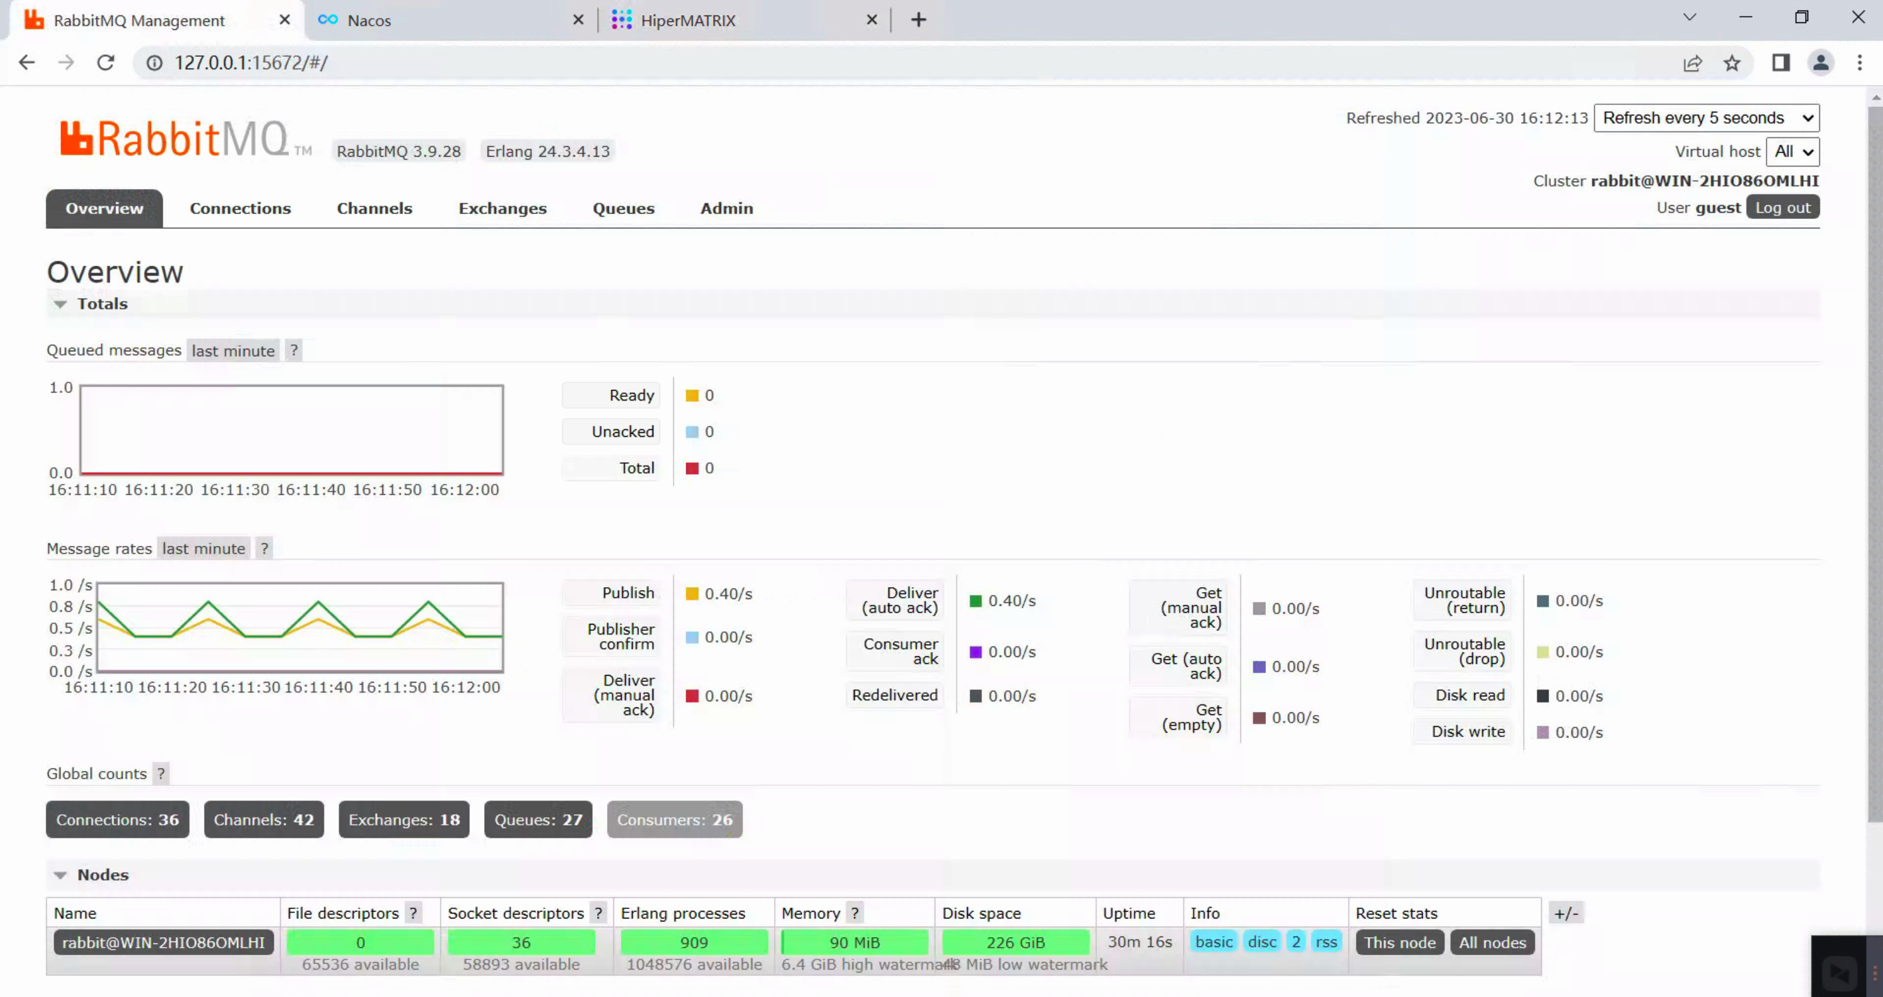Click the help ? beside Memory column
1883x997 pixels.
tap(855, 913)
